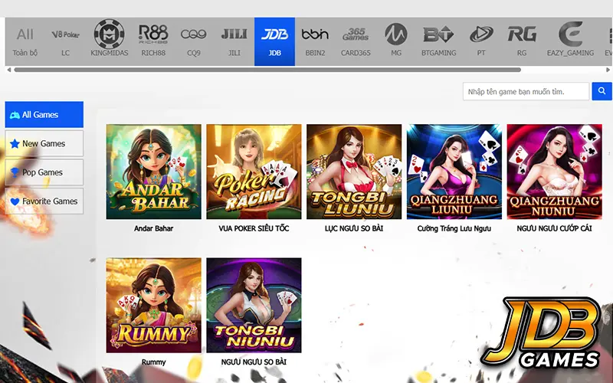Choose the KINGMIDAS provider logo
This screenshot has width=613, height=383.
click(110, 34)
